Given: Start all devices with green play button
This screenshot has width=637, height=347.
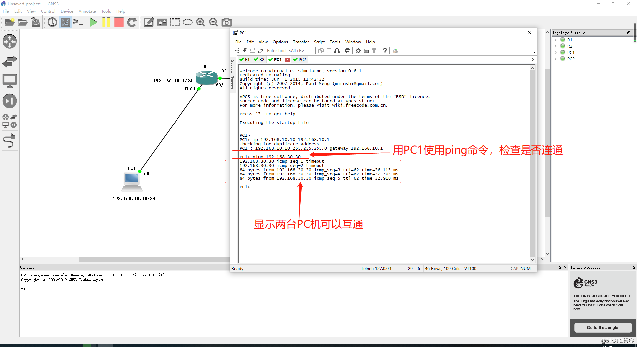Looking at the screenshot, I should point(93,22).
